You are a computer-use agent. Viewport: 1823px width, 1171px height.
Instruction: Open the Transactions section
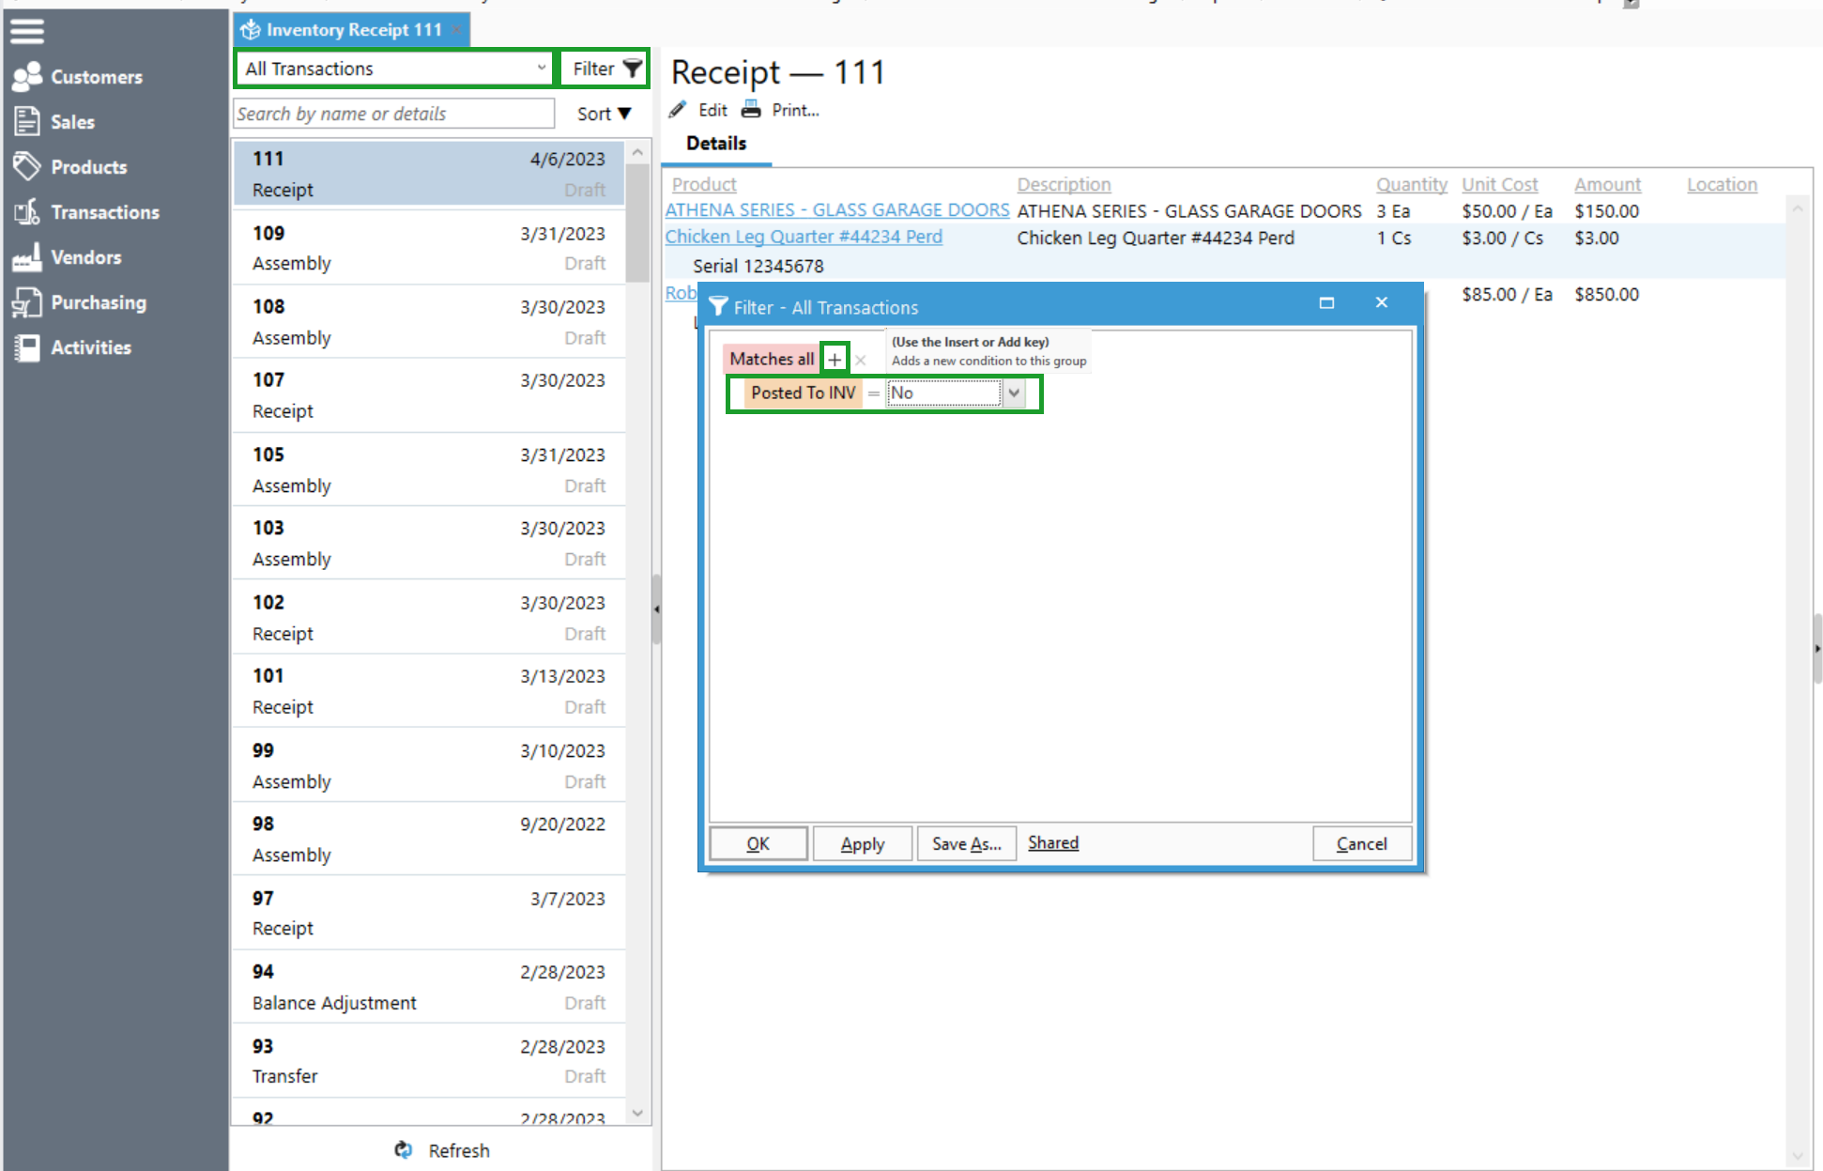click(105, 211)
